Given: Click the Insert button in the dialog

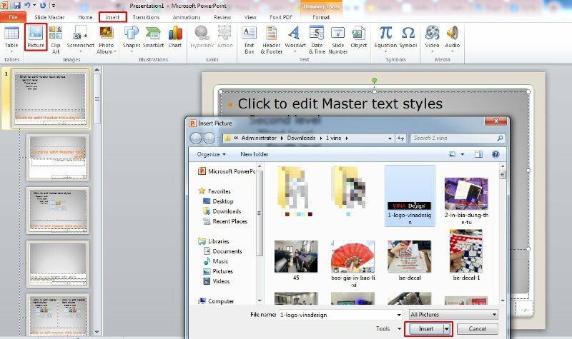Looking at the screenshot, I should pyautogui.click(x=425, y=329).
